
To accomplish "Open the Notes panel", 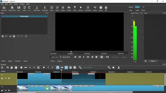I will click(57, 9).
